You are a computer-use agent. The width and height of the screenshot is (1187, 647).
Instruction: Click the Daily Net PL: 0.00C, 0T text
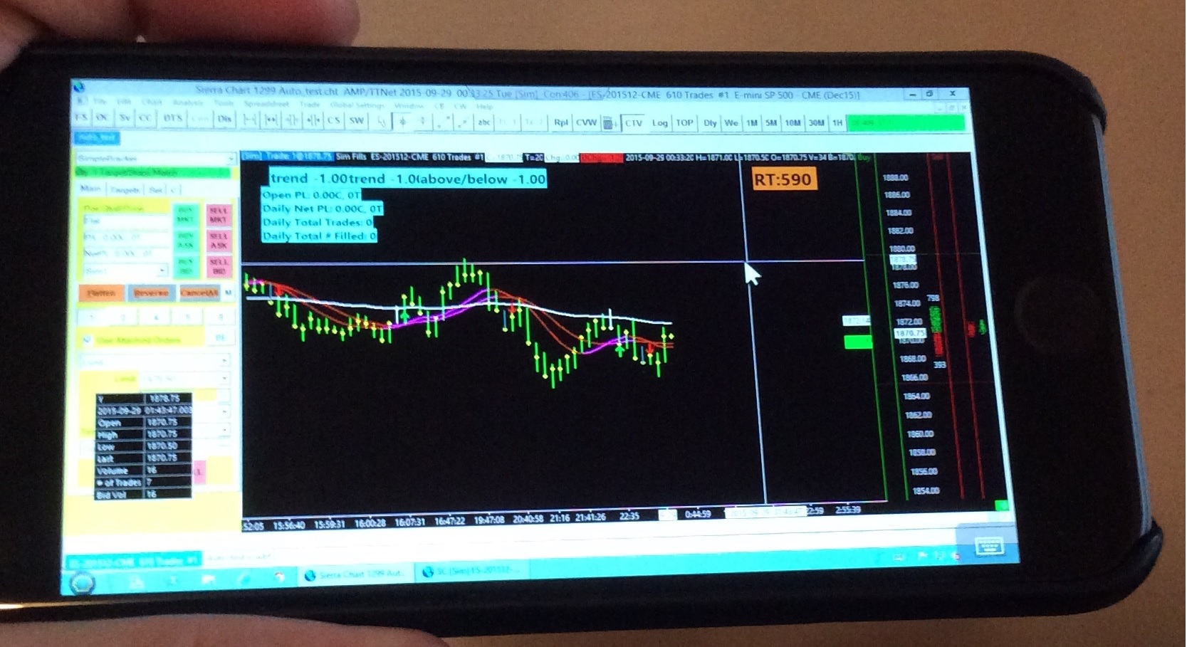(322, 209)
